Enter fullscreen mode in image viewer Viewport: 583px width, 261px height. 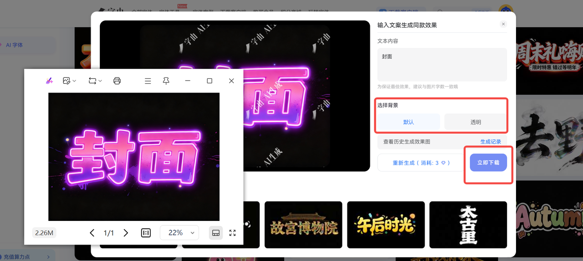[x=232, y=233]
